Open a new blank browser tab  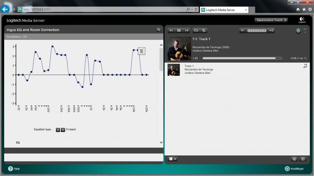[252, 10]
